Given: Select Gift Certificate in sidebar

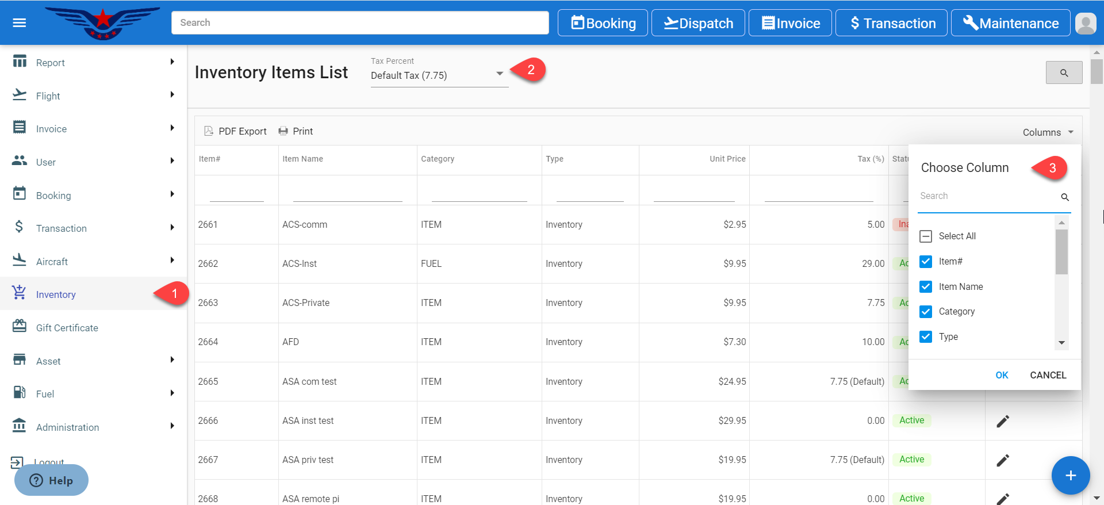Looking at the screenshot, I should [67, 328].
